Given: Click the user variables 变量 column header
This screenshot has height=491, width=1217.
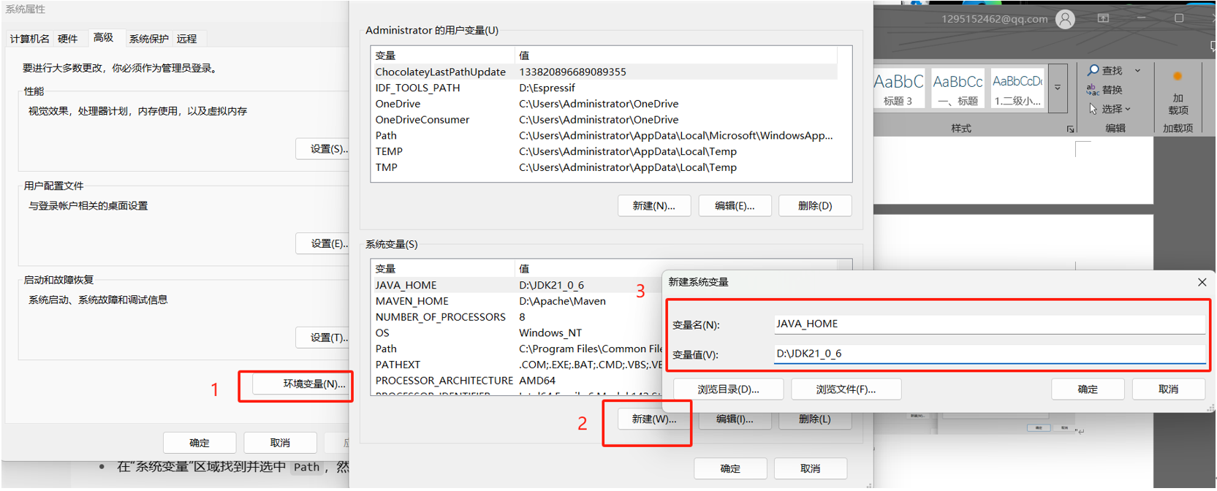Looking at the screenshot, I should [443, 56].
